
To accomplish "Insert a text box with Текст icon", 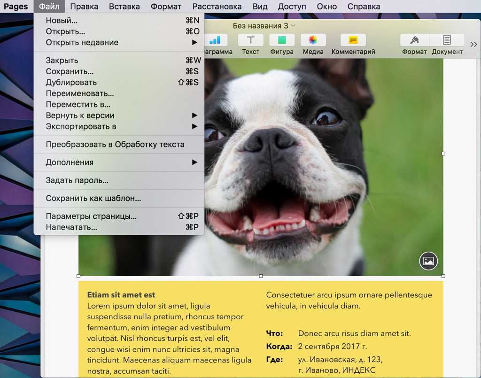I will [251, 40].
